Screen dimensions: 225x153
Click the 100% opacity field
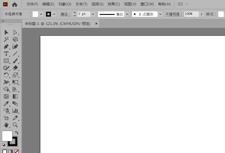pos(191,14)
